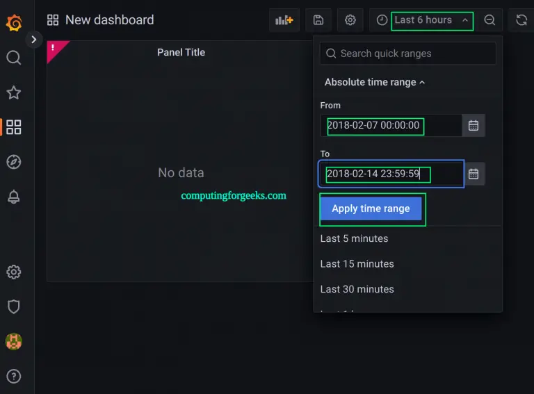Open the From date calendar picker
Image resolution: width=534 pixels, height=394 pixels.
click(474, 126)
